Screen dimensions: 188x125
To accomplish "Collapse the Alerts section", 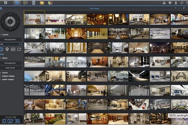I will 4,58.
